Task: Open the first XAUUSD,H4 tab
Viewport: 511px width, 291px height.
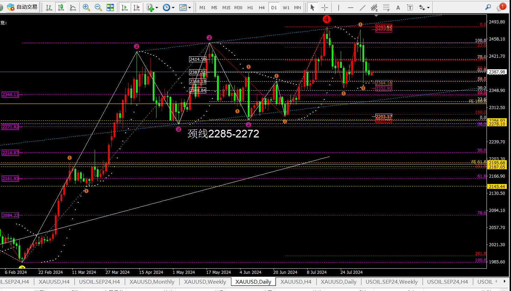Action: (54, 282)
